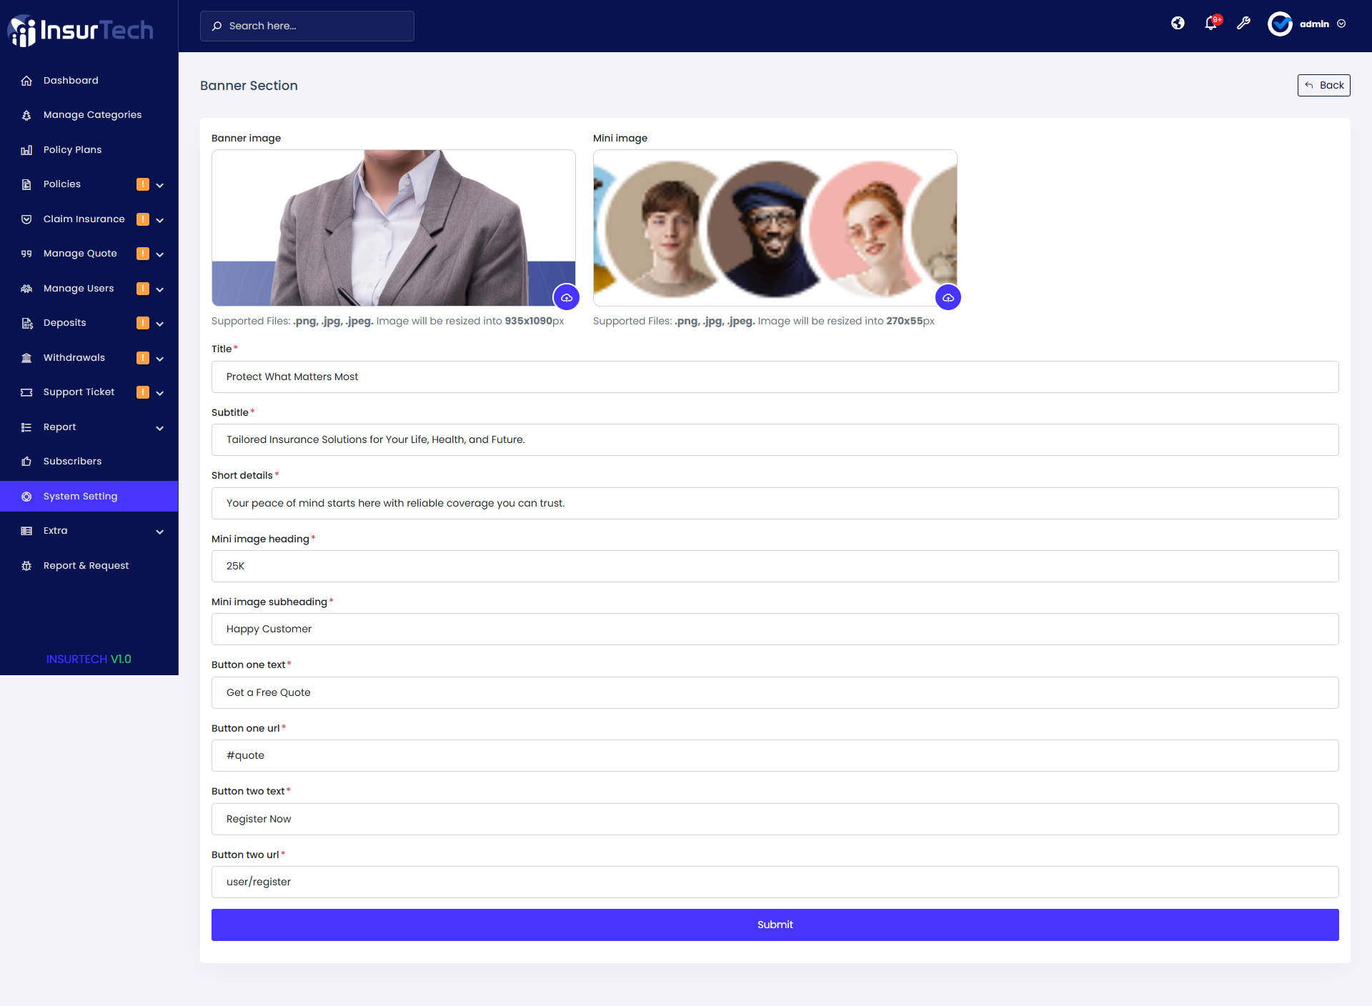Open Policy Plans from sidebar
Screen dimensions: 1372x1006
click(72, 150)
